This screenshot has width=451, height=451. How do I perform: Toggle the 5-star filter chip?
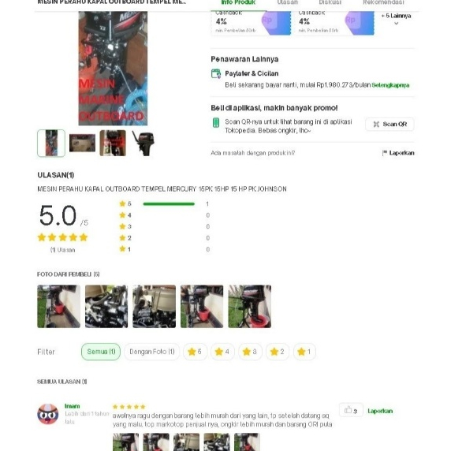(195, 352)
